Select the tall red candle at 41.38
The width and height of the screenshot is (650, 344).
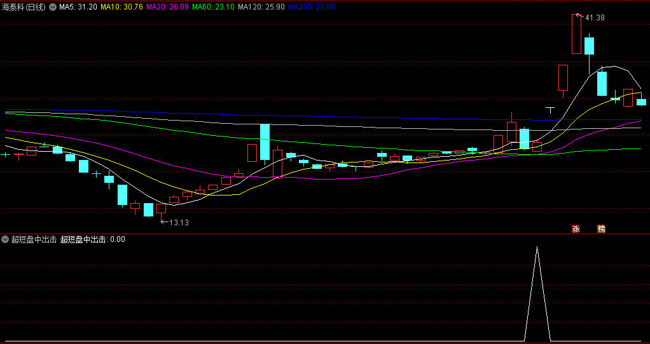click(576, 34)
